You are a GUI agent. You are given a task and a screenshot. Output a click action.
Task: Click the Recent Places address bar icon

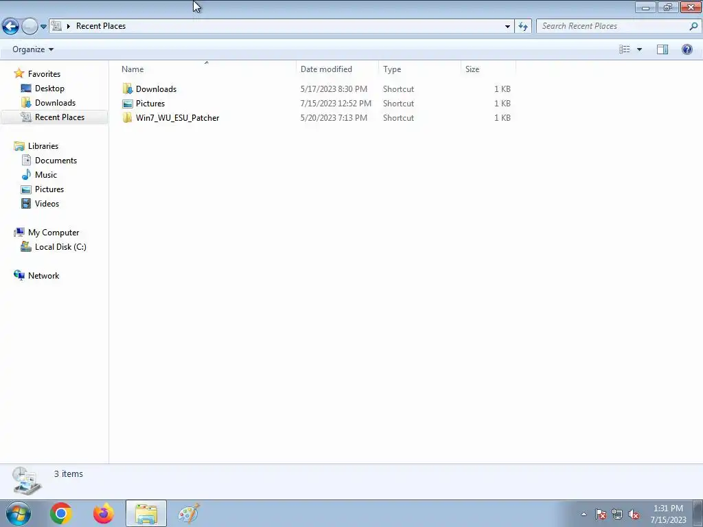click(56, 25)
